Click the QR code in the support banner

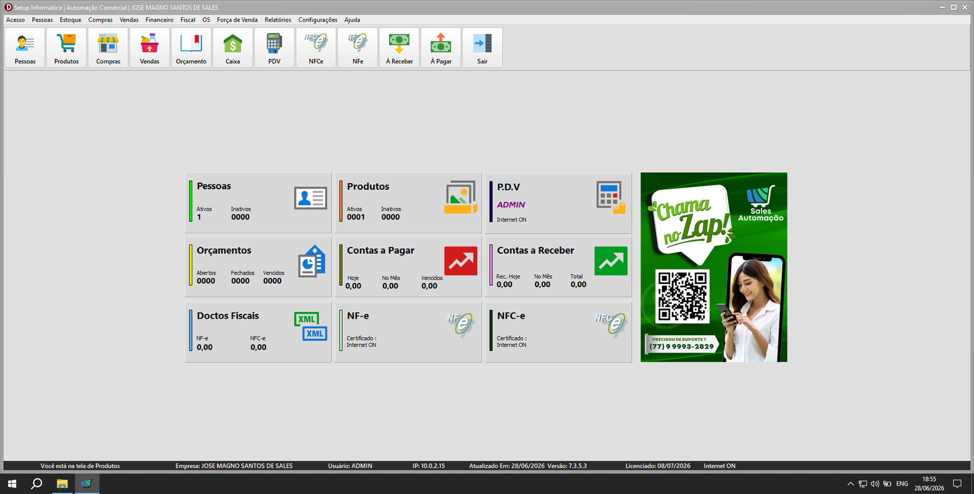click(x=682, y=296)
